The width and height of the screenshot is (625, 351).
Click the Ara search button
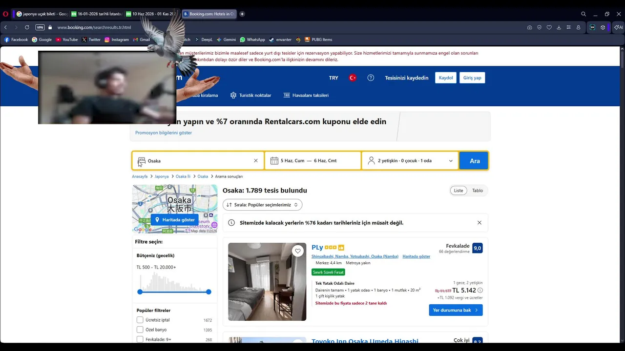pyautogui.click(x=475, y=160)
